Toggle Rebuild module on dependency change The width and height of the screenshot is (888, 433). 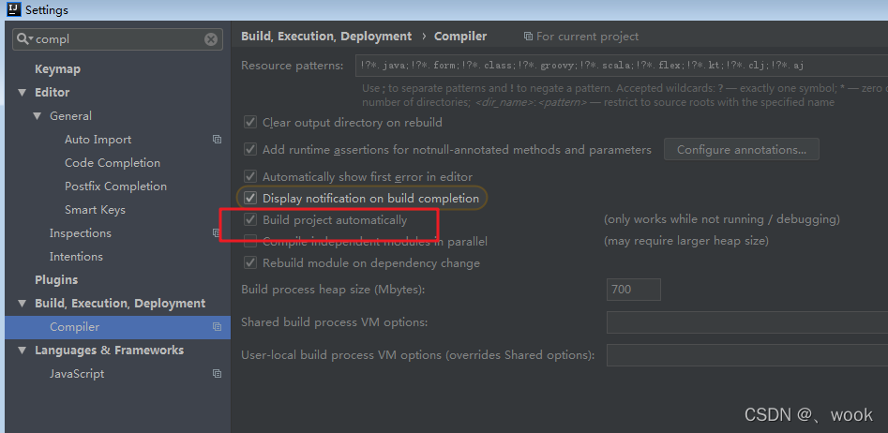(x=249, y=263)
